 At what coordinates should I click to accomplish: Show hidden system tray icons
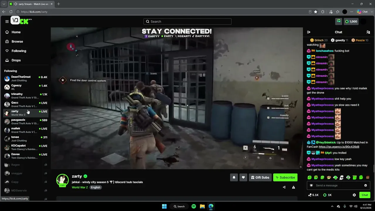(332, 206)
